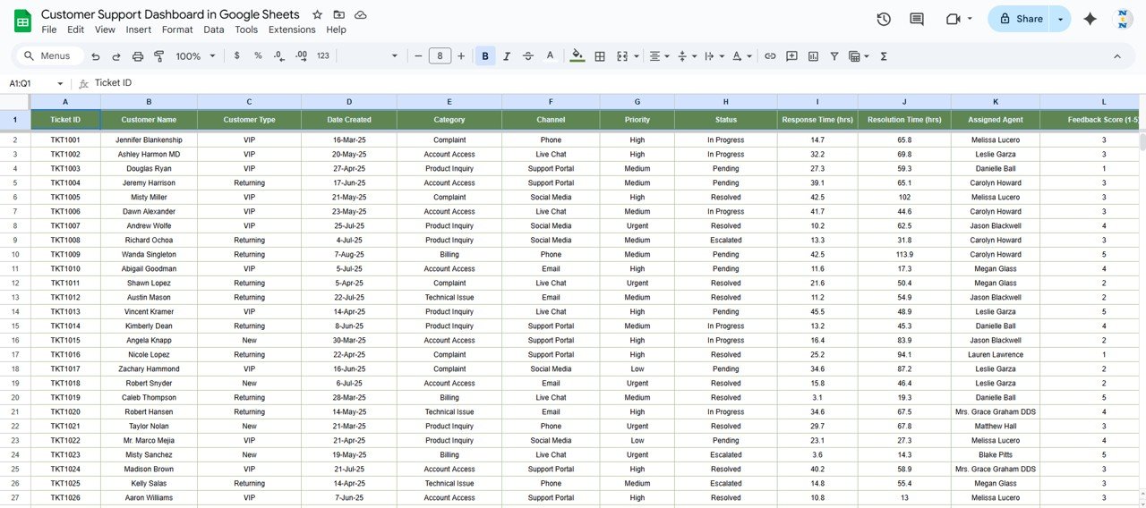The image size is (1146, 508).
Task: Click the font size input field
Action: pos(440,56)
